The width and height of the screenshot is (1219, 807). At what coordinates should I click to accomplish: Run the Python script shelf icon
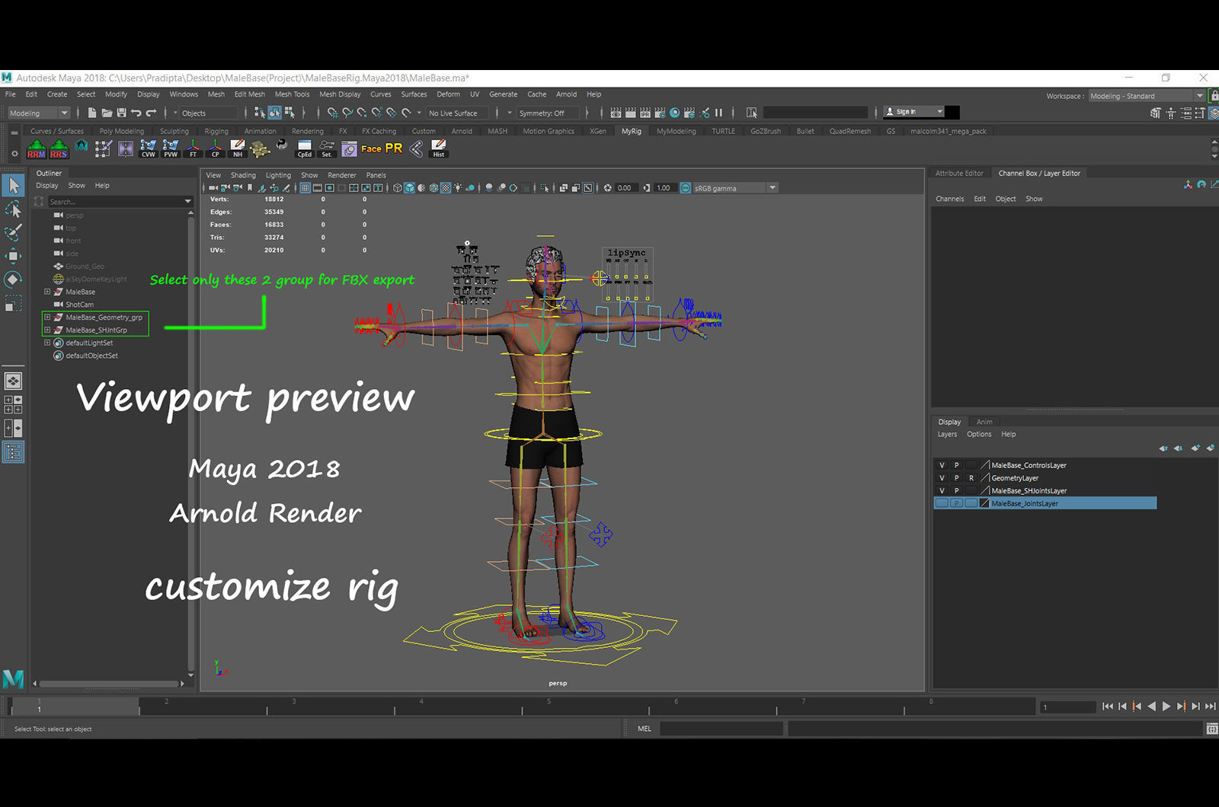(x=282, y=145)
